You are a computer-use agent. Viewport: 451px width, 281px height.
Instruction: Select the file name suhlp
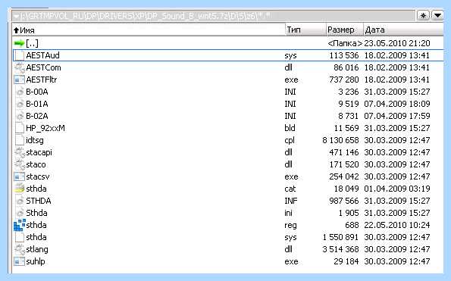[x=36, y=262]
